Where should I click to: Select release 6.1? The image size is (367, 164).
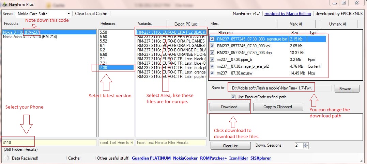coord(116,46)
